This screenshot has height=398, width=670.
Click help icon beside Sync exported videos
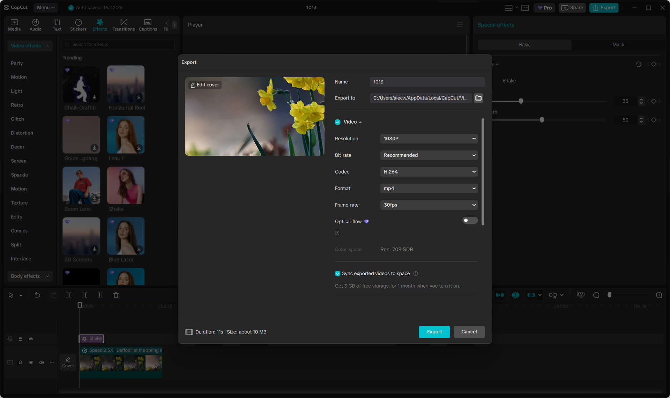pos(416,273)
